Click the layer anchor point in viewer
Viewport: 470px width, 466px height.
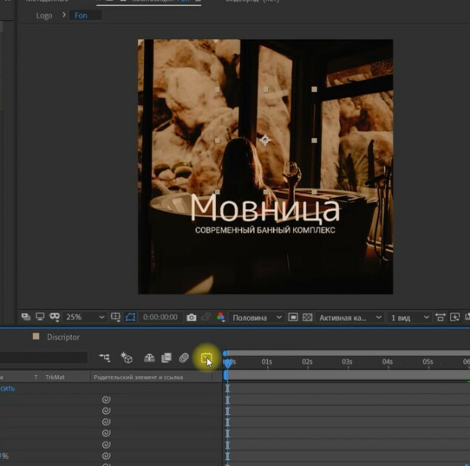pyautogui.click(x=265, y=140)
